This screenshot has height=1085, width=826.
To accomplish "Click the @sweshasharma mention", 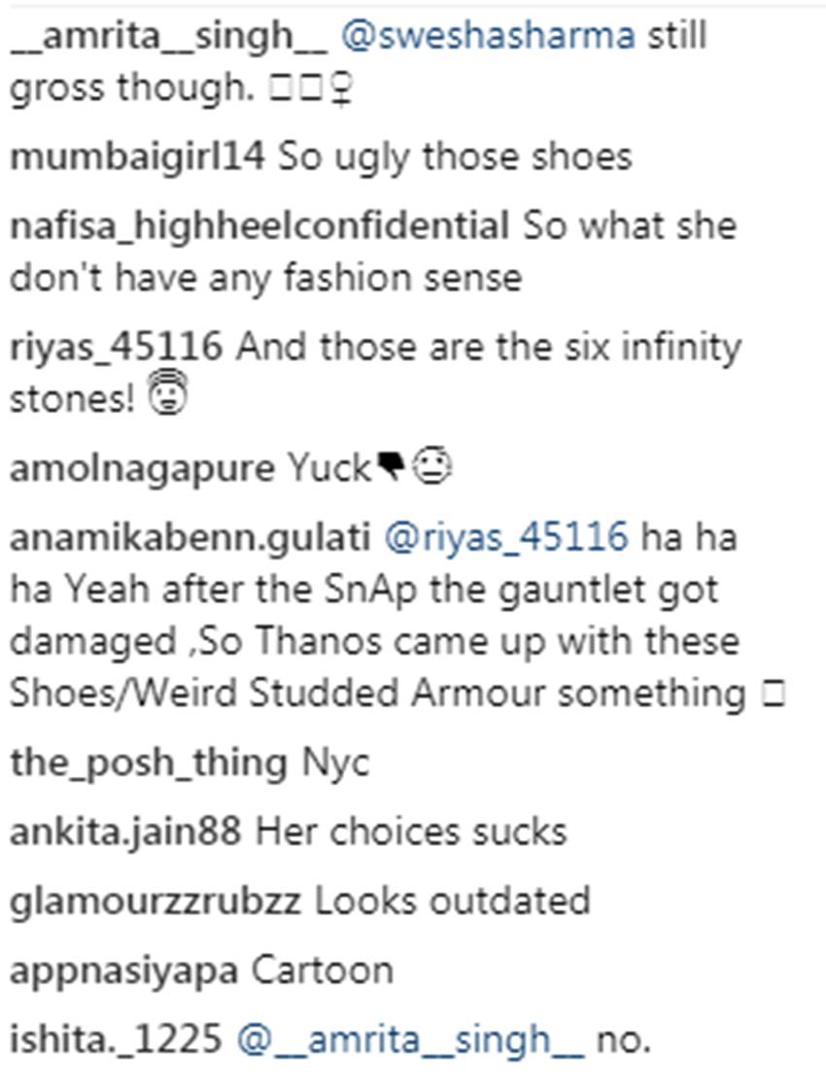I will pyautogui.click(x=489, y=38).
